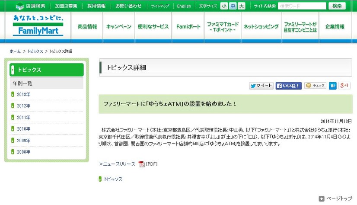The width and height of the screenshot is (357, 205).
Task: Open 商品情報 menu
Action: pyautogui.click(x=87, y=27)
